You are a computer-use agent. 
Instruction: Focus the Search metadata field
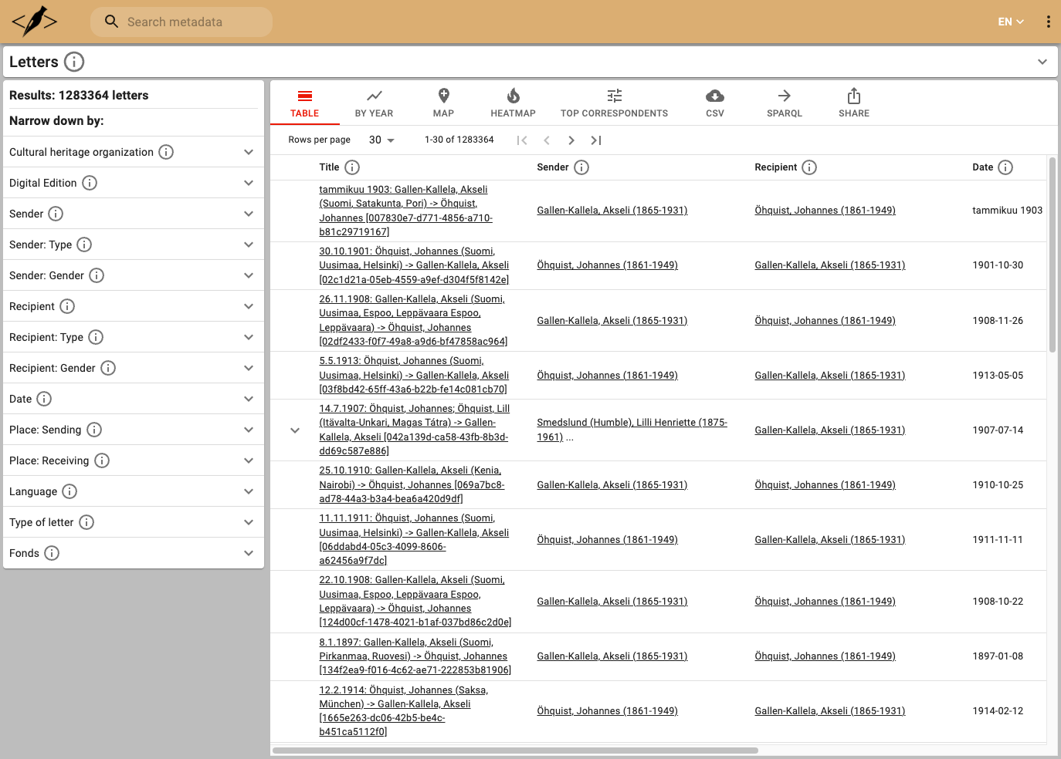181,22
